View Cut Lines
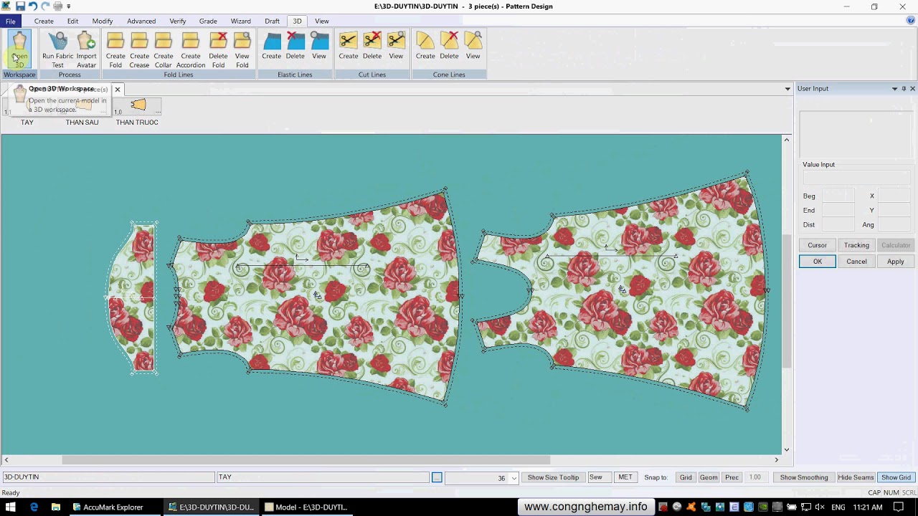 [396, 46]
